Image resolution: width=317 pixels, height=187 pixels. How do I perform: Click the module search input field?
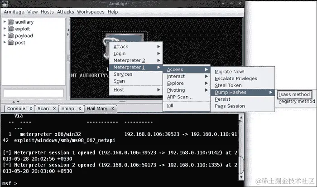[x=34, y=93]
